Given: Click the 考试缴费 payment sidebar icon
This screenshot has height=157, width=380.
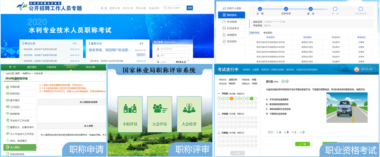Looking at the screenshot, I should click(x=224, y=22).
